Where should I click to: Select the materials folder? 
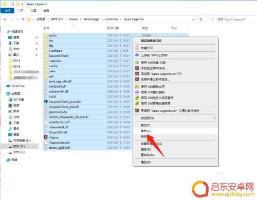pos(55,61)
